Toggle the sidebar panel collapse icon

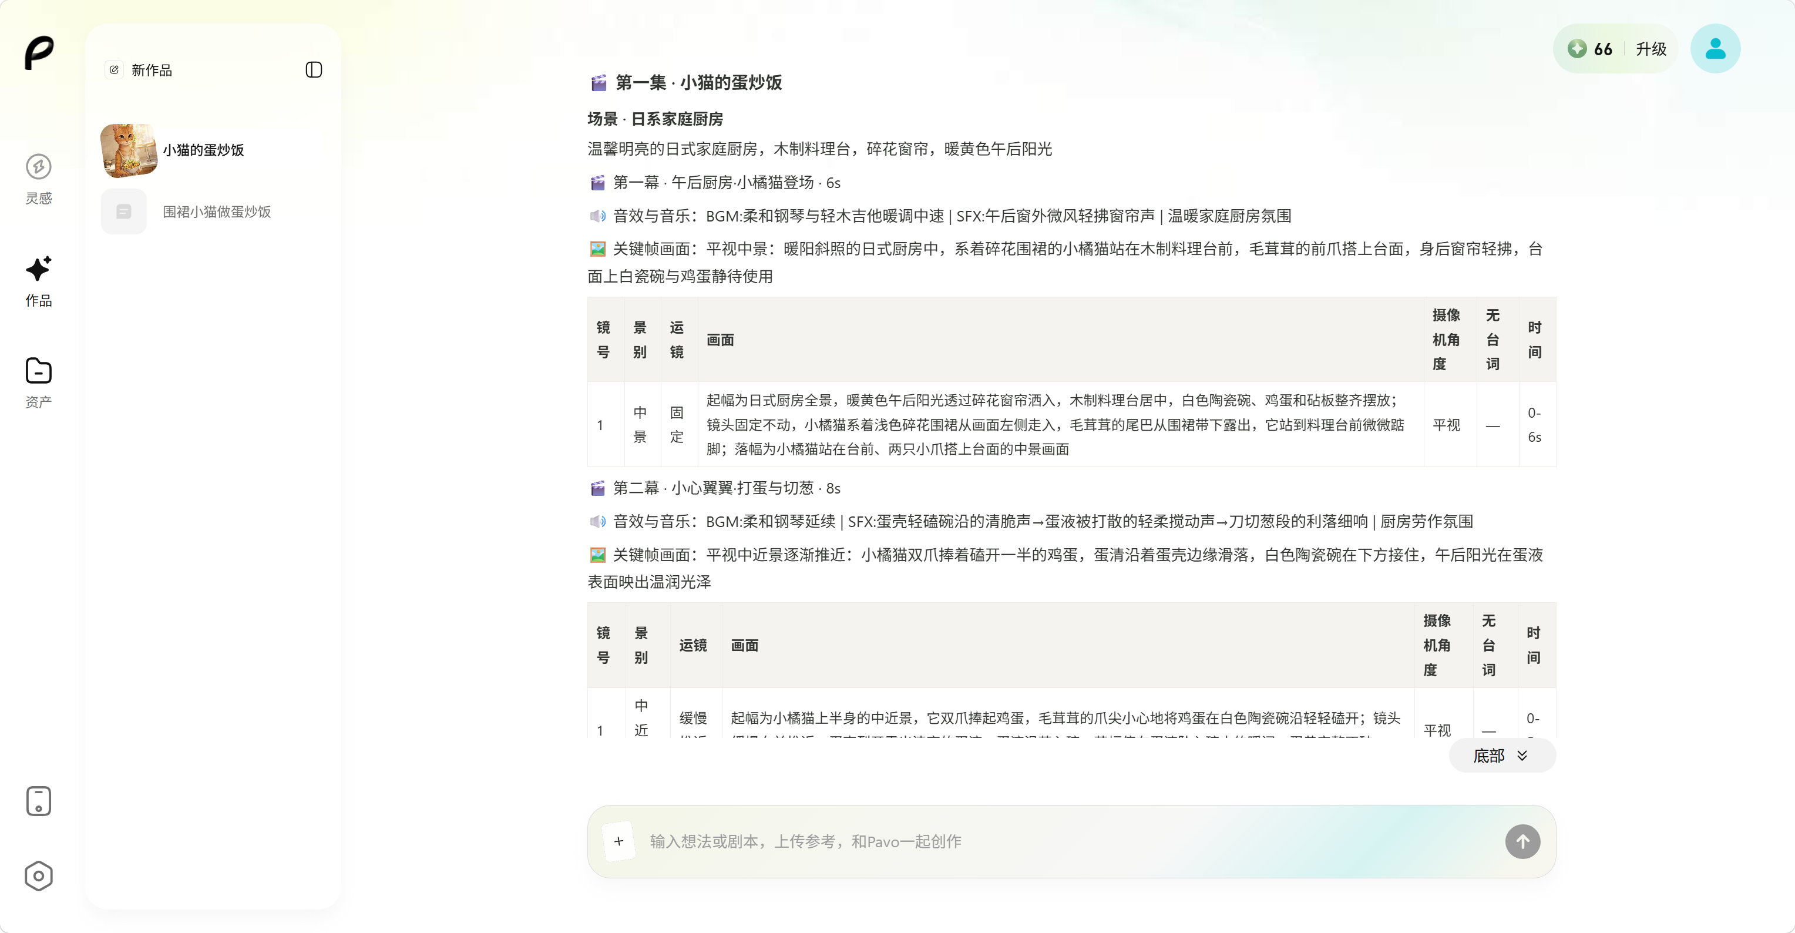314,70
